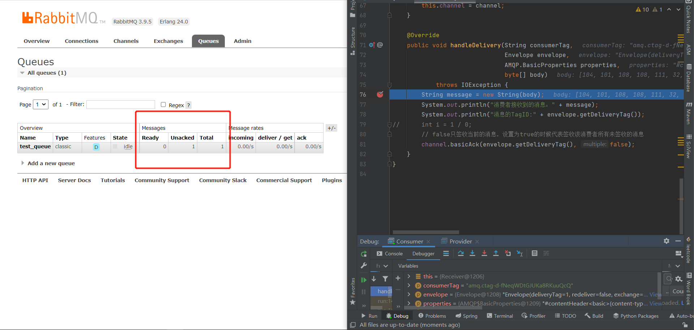Open RabbitMQ Admin tab
Image resolution: width=694 pixels, height=330 pixels.
coord(243,41)
